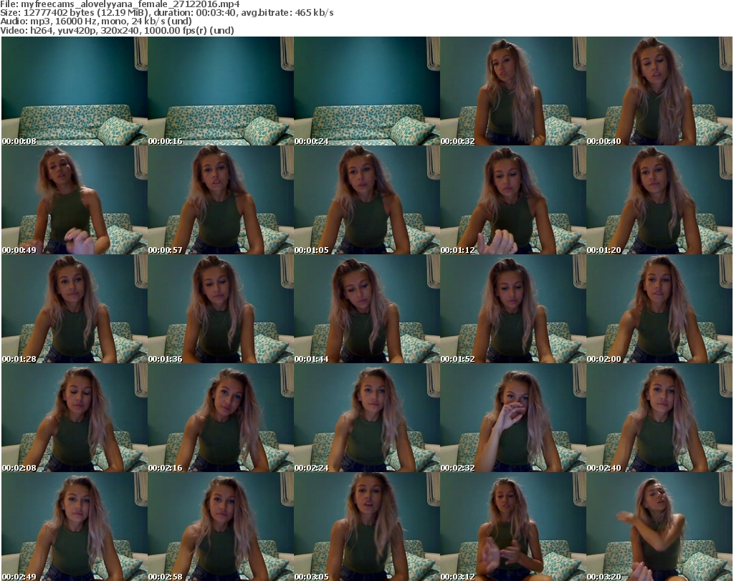Open the thumbnail stamped 00:02:08
The height and width of the screenshot is (581, 734).
(75, 418)
